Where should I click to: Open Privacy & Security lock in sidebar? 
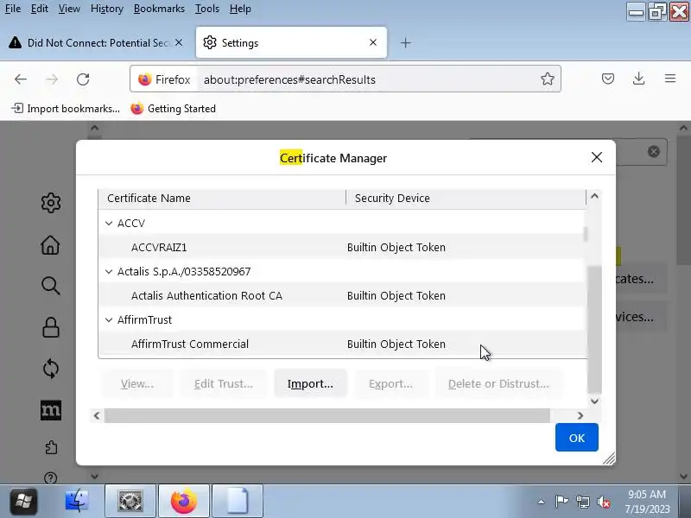coord(51,327)
